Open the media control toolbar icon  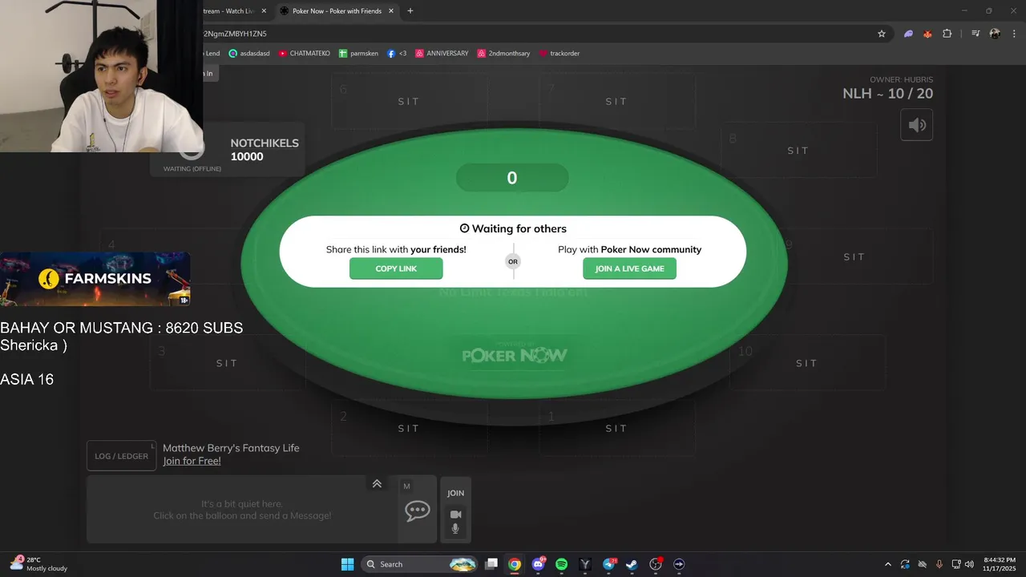[976, 34]
